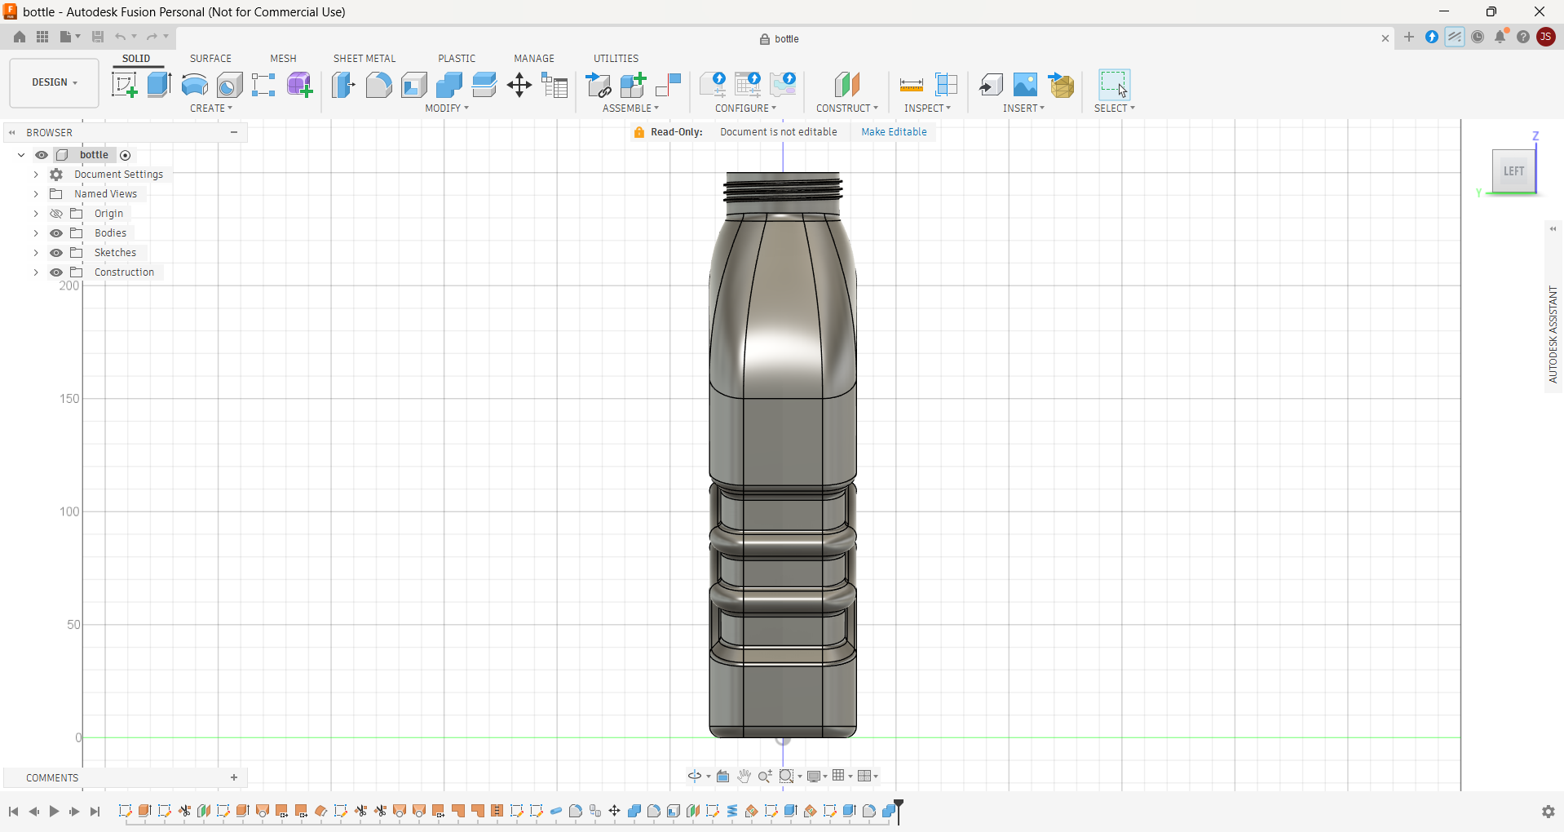
Task: Expand the Named Views node
Action: (x=36, y=194)
